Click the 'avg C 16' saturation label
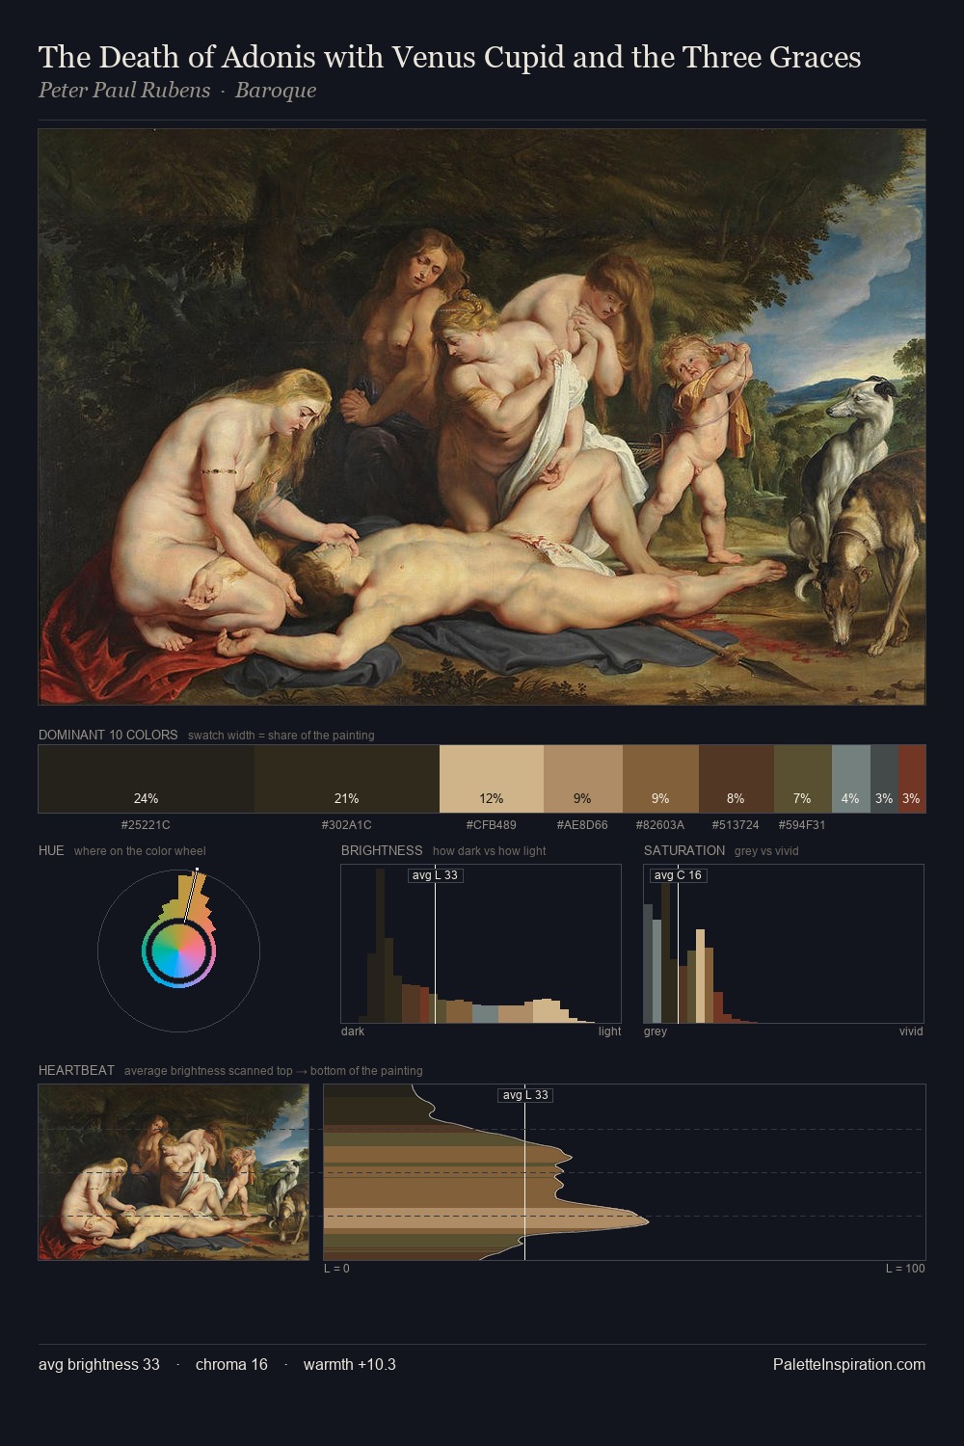This screenshot has height=1446, width=964. 678,875
